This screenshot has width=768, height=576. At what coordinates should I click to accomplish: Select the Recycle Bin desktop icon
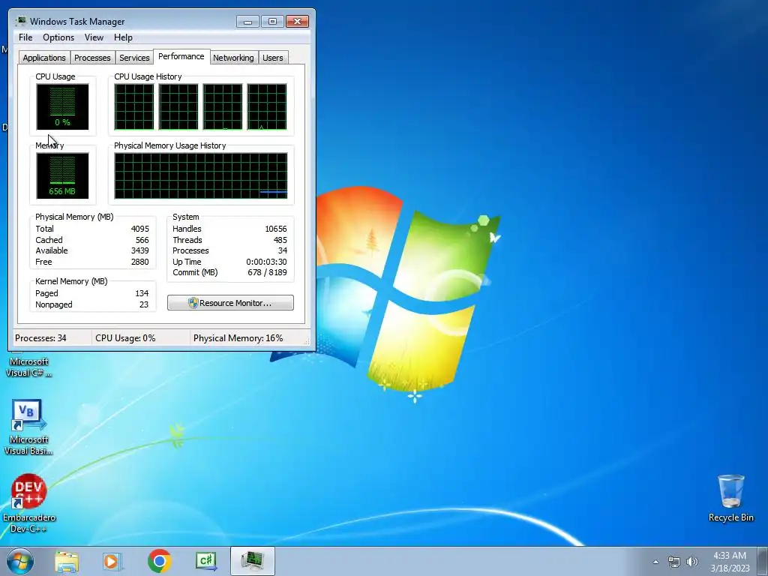point(730,498)
